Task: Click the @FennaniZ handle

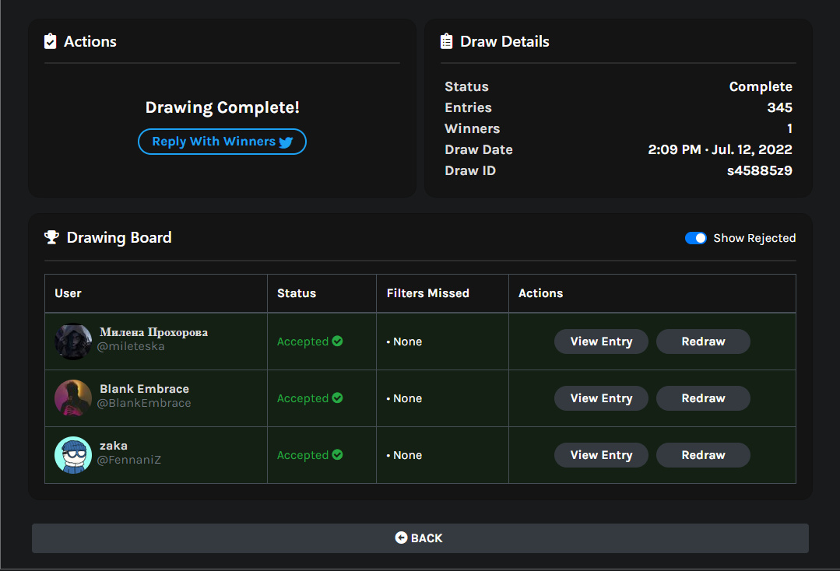Action: point(129,460)
